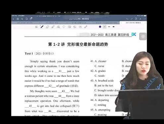Click blank number 43 in the passage
The width and height of the screenshot is (164, 124).
point(63,91)
